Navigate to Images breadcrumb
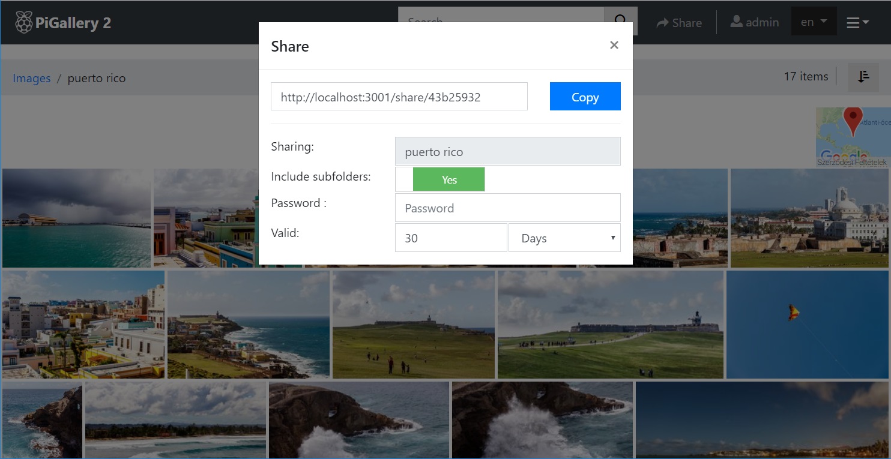 coord(32,79)
